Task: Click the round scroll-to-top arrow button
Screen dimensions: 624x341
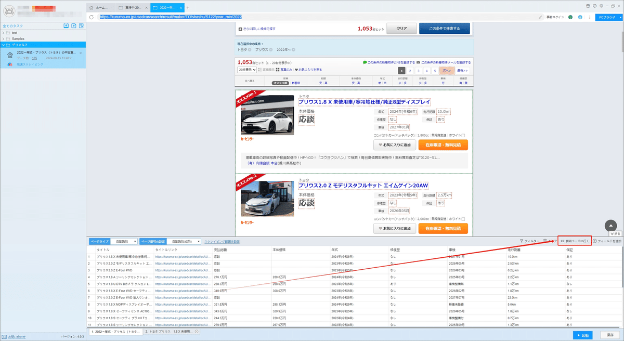Action: [611, 226]
